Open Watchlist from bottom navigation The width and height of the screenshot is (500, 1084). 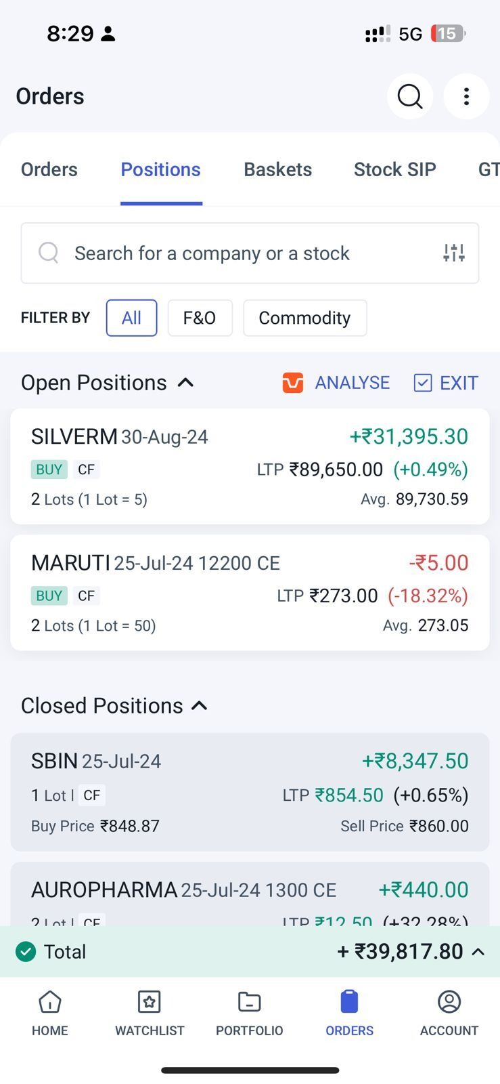click(x=150, y=1013)
